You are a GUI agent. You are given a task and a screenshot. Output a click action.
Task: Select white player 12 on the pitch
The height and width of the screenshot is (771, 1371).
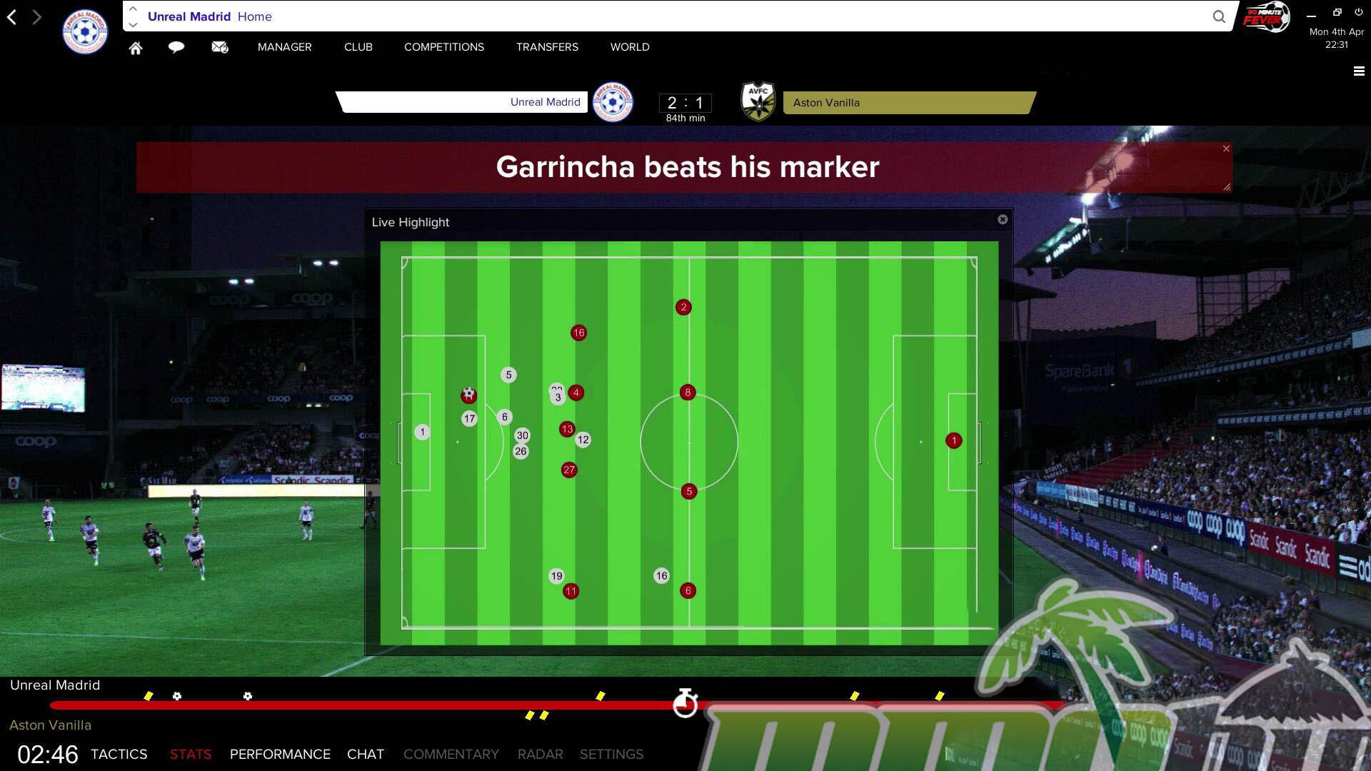tap(583, 440)
